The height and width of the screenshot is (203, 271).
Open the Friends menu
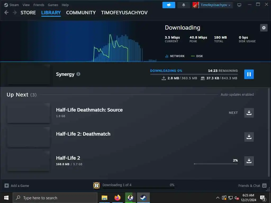coord(39,5)
